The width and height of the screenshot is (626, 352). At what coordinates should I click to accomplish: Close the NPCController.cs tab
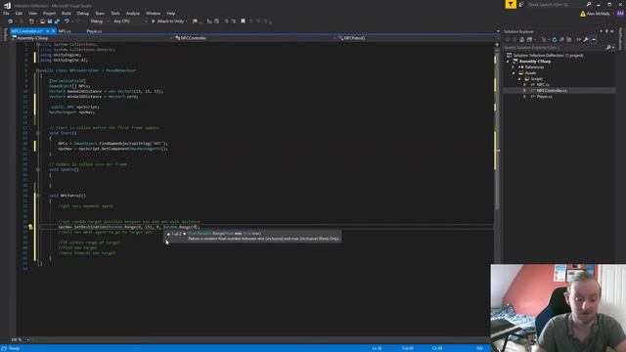pos(54,31)
